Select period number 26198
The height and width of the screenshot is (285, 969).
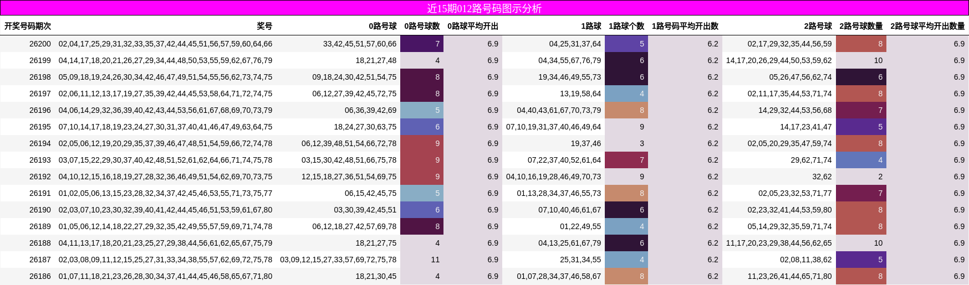tap(40, 77)
